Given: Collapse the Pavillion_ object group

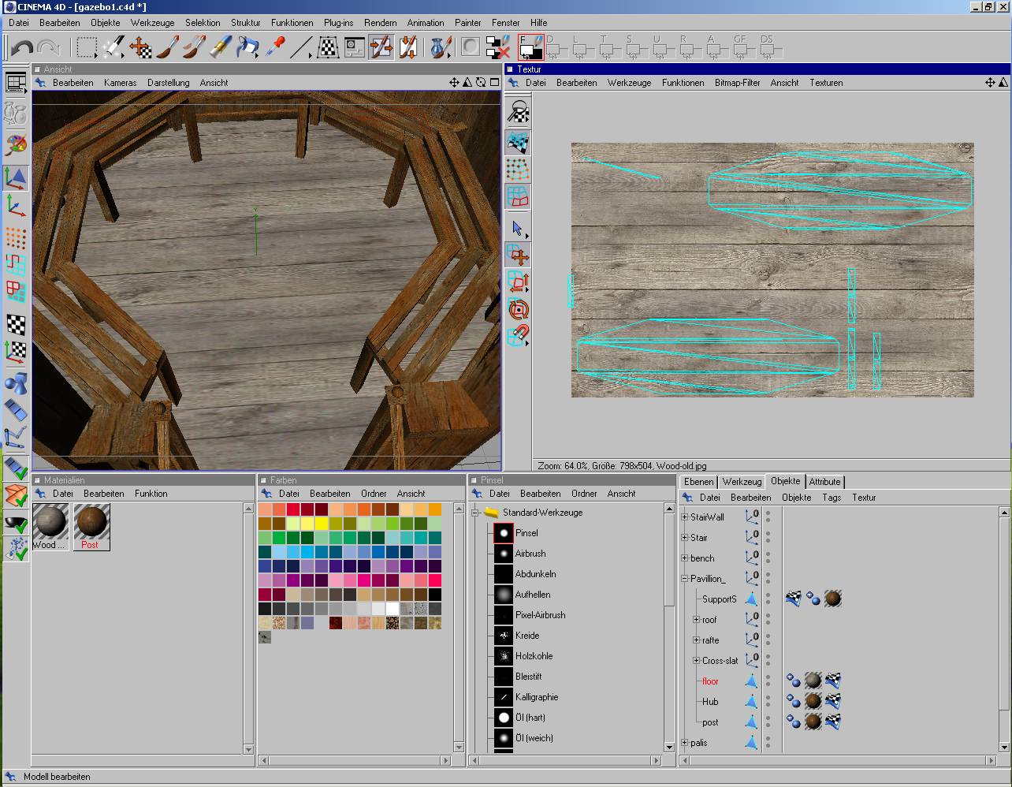Looking at the screenshot, I should [x=684, y=579].
